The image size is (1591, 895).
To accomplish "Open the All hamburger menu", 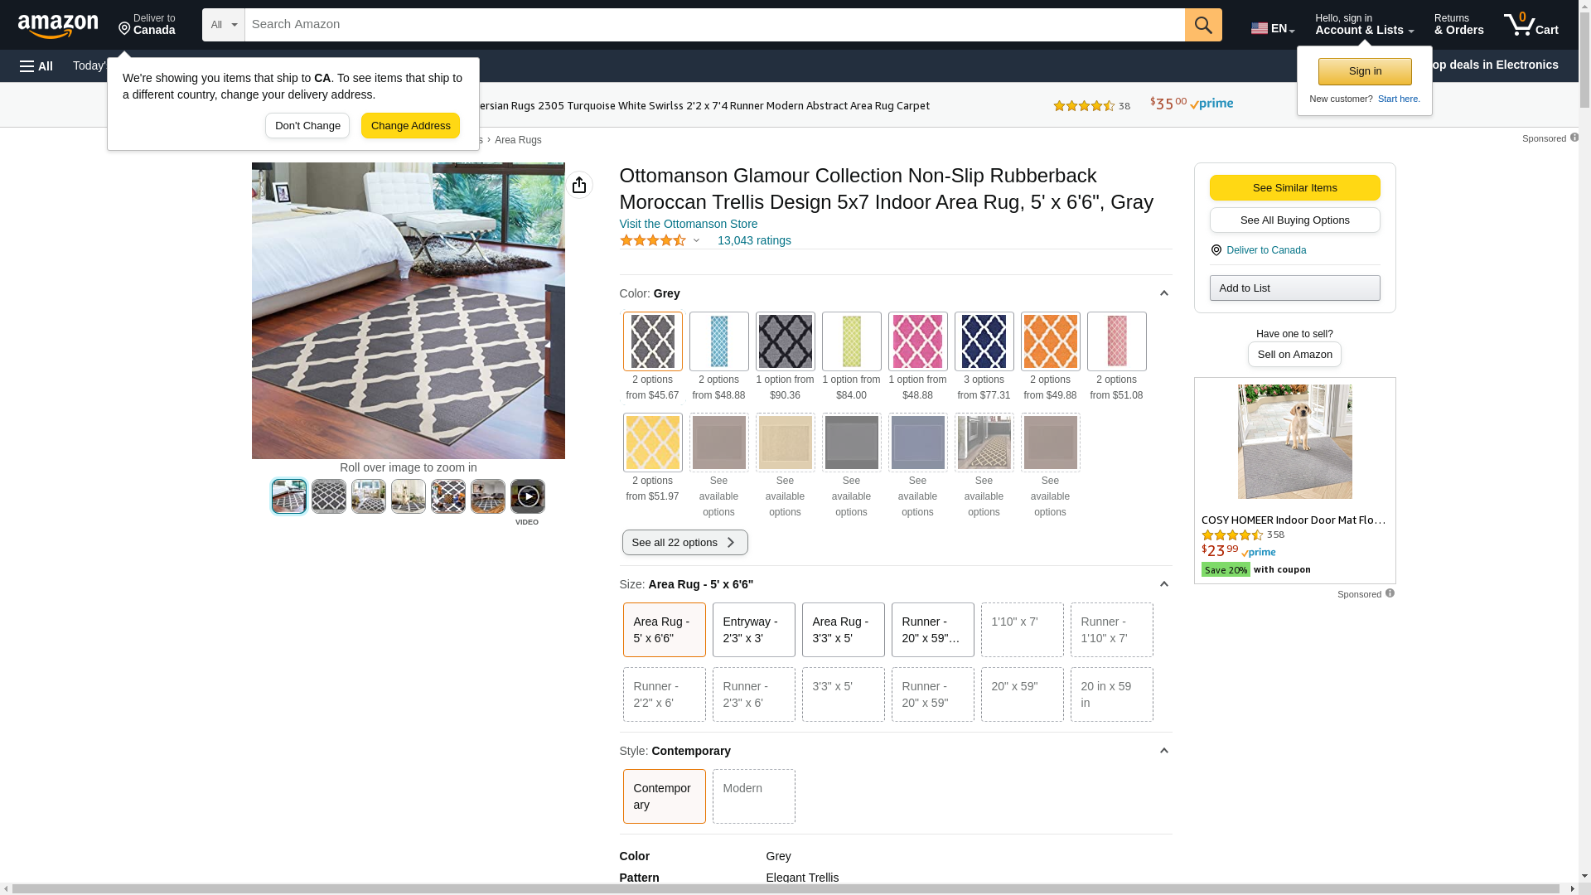I will tap(36, 66).
